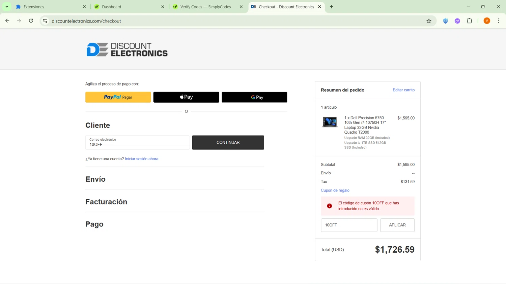The image size is (506, 284).
Task: Open the Bitwarden shield extension
Action: tap(446, 21)
